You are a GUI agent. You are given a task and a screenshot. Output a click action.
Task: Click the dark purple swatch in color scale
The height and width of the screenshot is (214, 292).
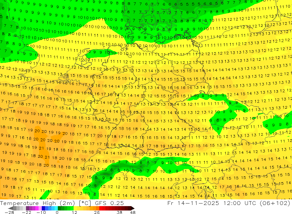[27, 208]
